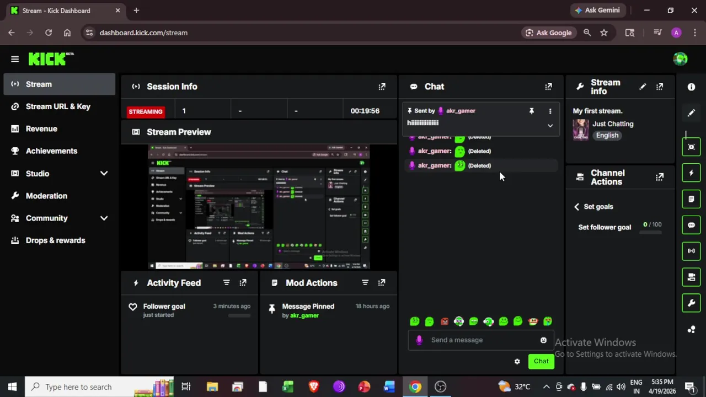
Task: Open Achievements page
Action: [x=60, y=151]
